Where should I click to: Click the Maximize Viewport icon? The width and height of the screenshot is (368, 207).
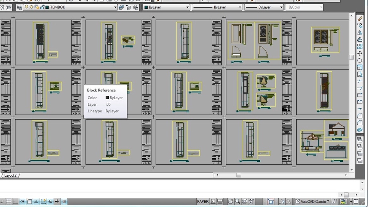click(x=271, y=201)
